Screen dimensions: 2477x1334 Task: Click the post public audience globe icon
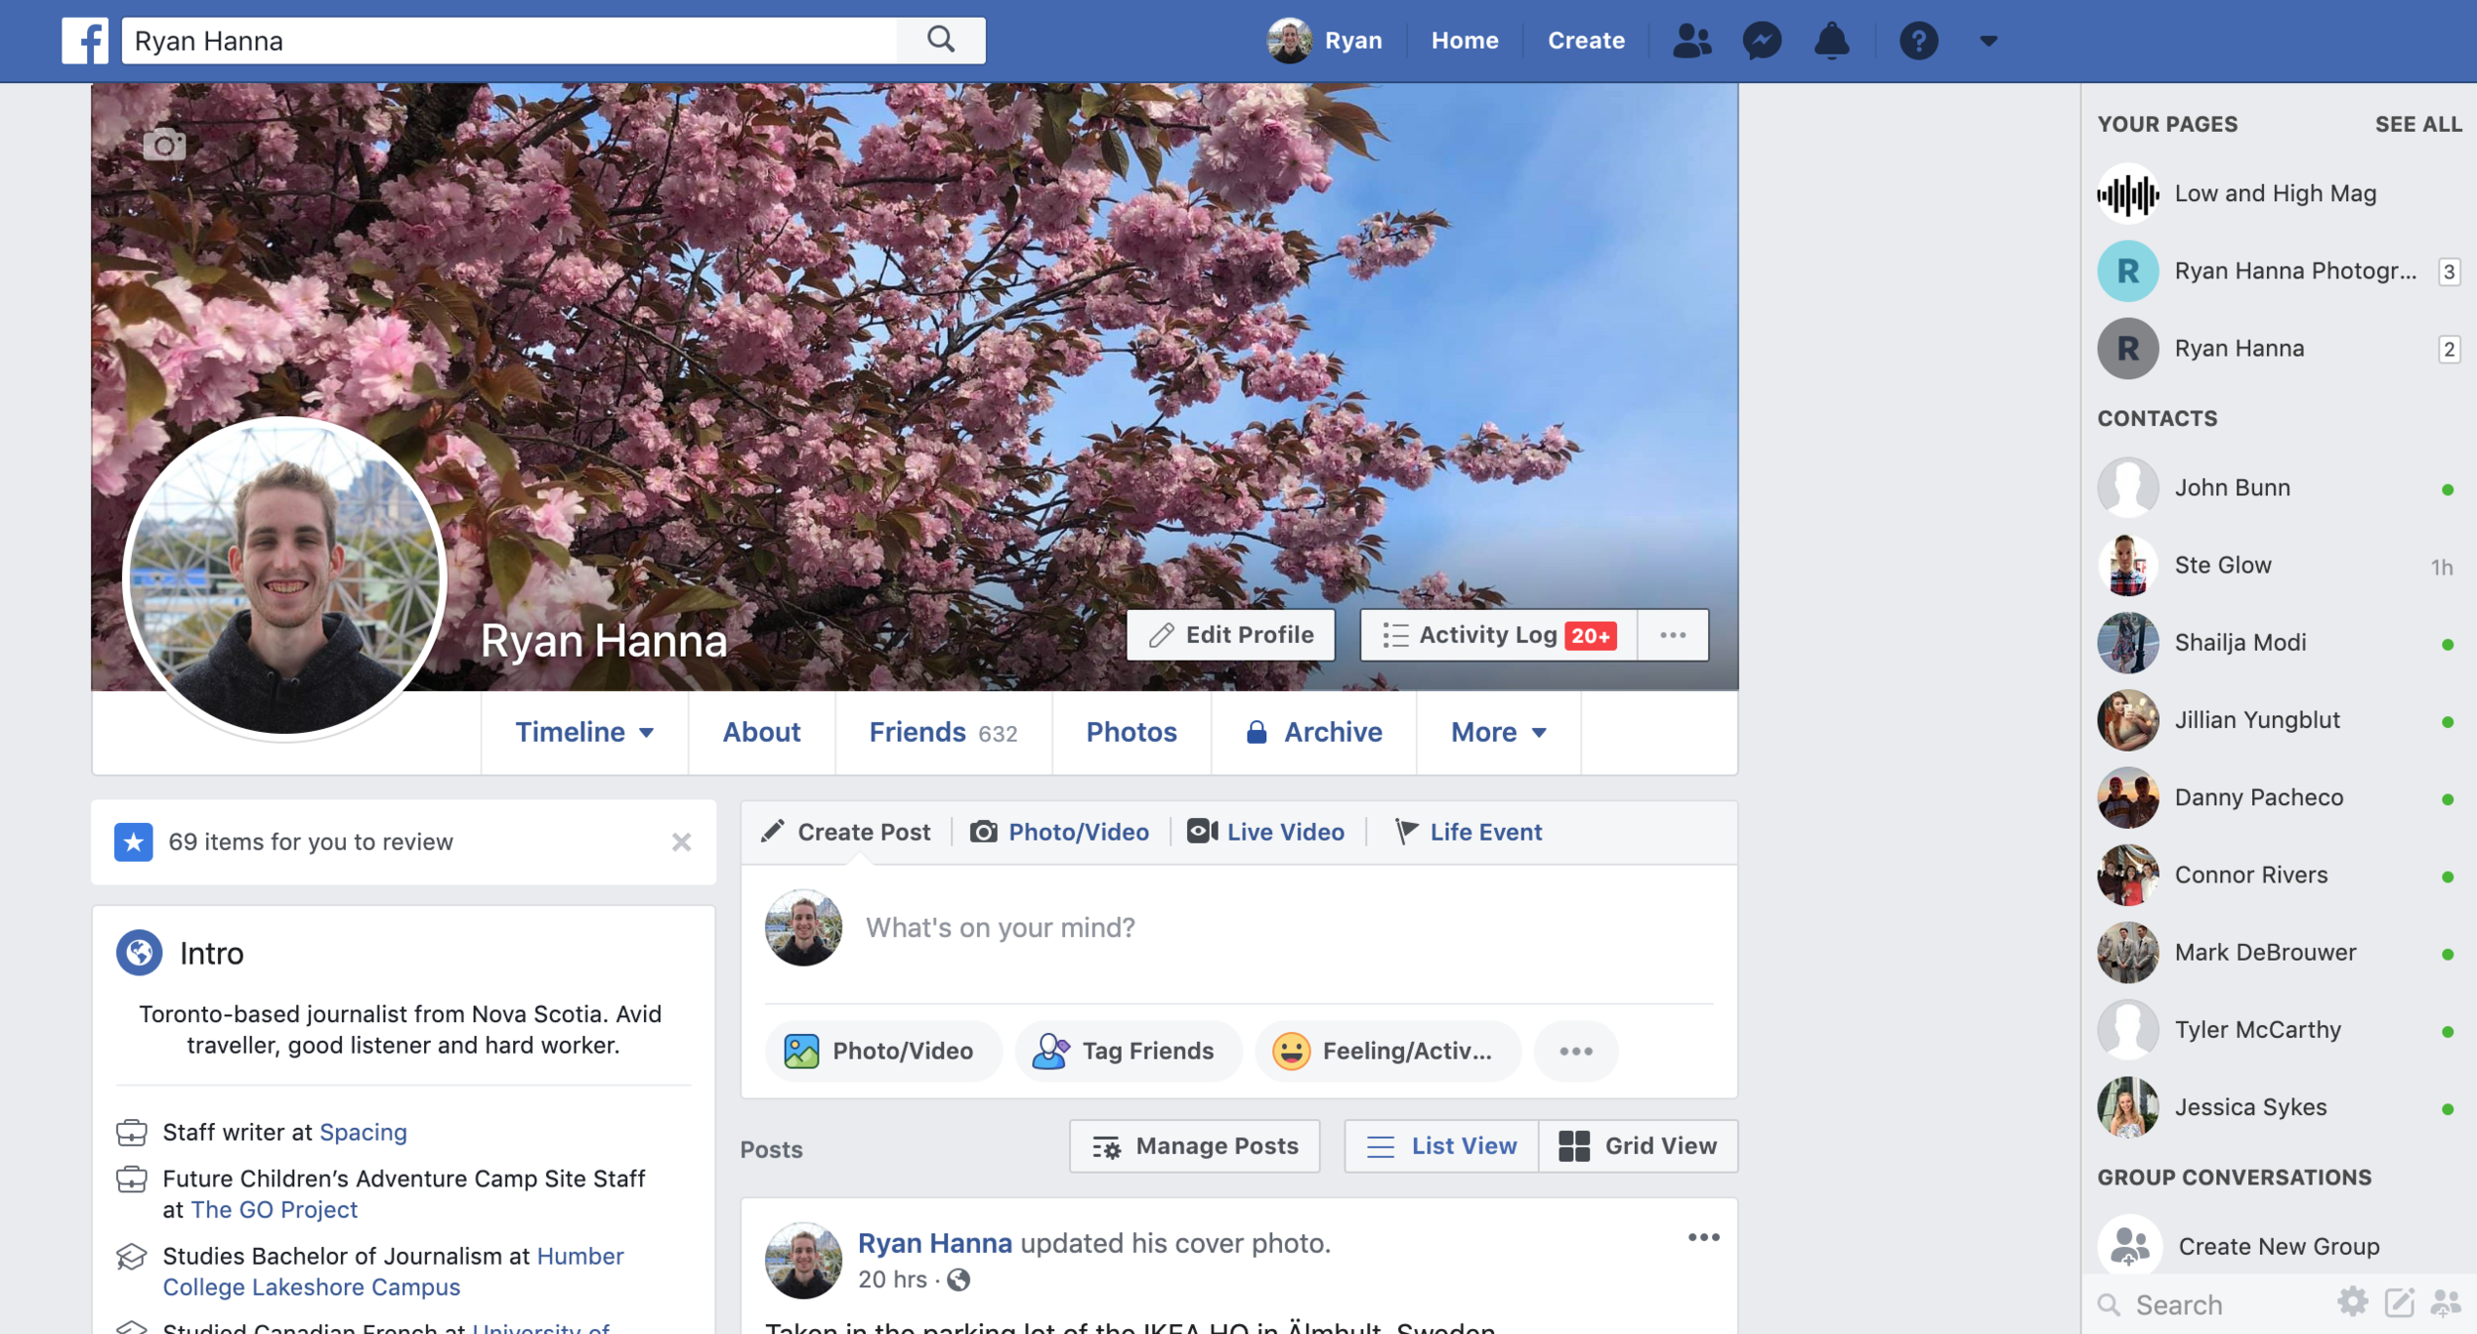958,1281
